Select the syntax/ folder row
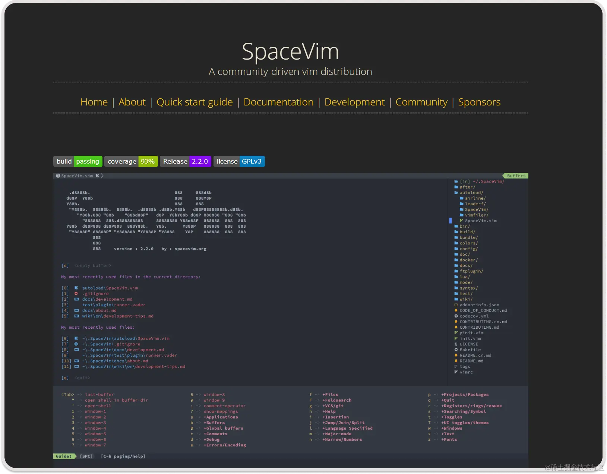 pyautogui.click(x=466, y=288)
